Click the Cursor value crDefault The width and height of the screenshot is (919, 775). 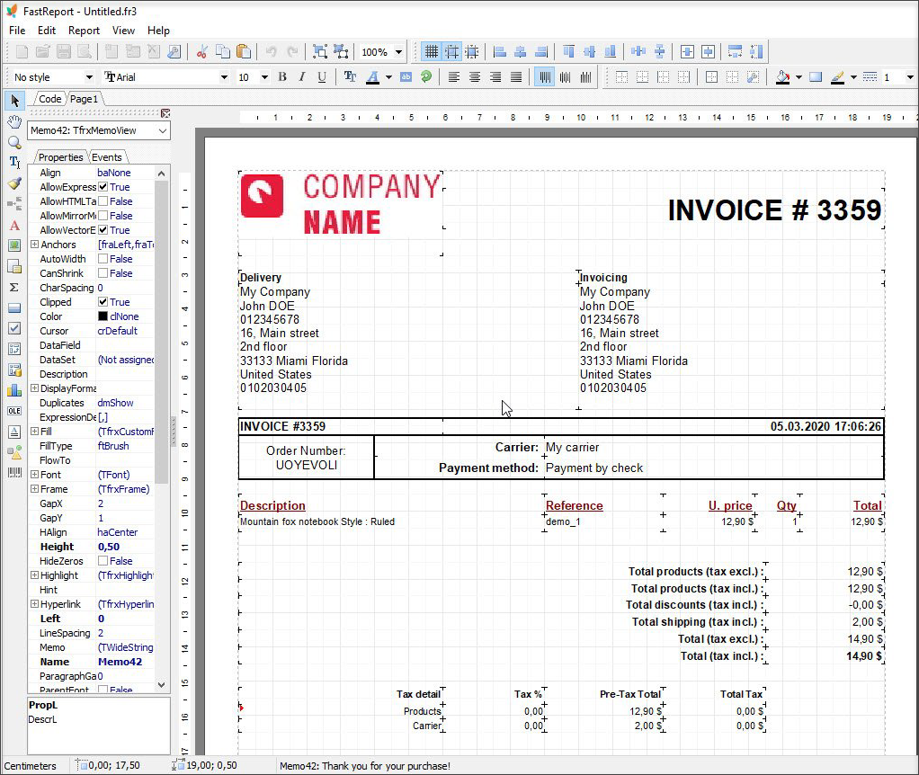[x=117, y=331]
